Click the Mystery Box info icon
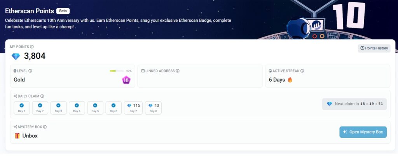 tap(45, 127)
